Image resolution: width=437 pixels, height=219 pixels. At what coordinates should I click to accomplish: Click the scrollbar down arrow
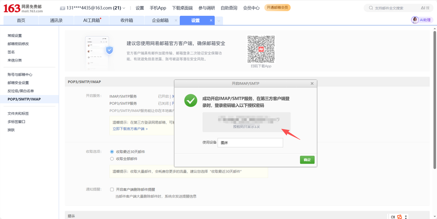pyautogui.click(x=435, y=217)
